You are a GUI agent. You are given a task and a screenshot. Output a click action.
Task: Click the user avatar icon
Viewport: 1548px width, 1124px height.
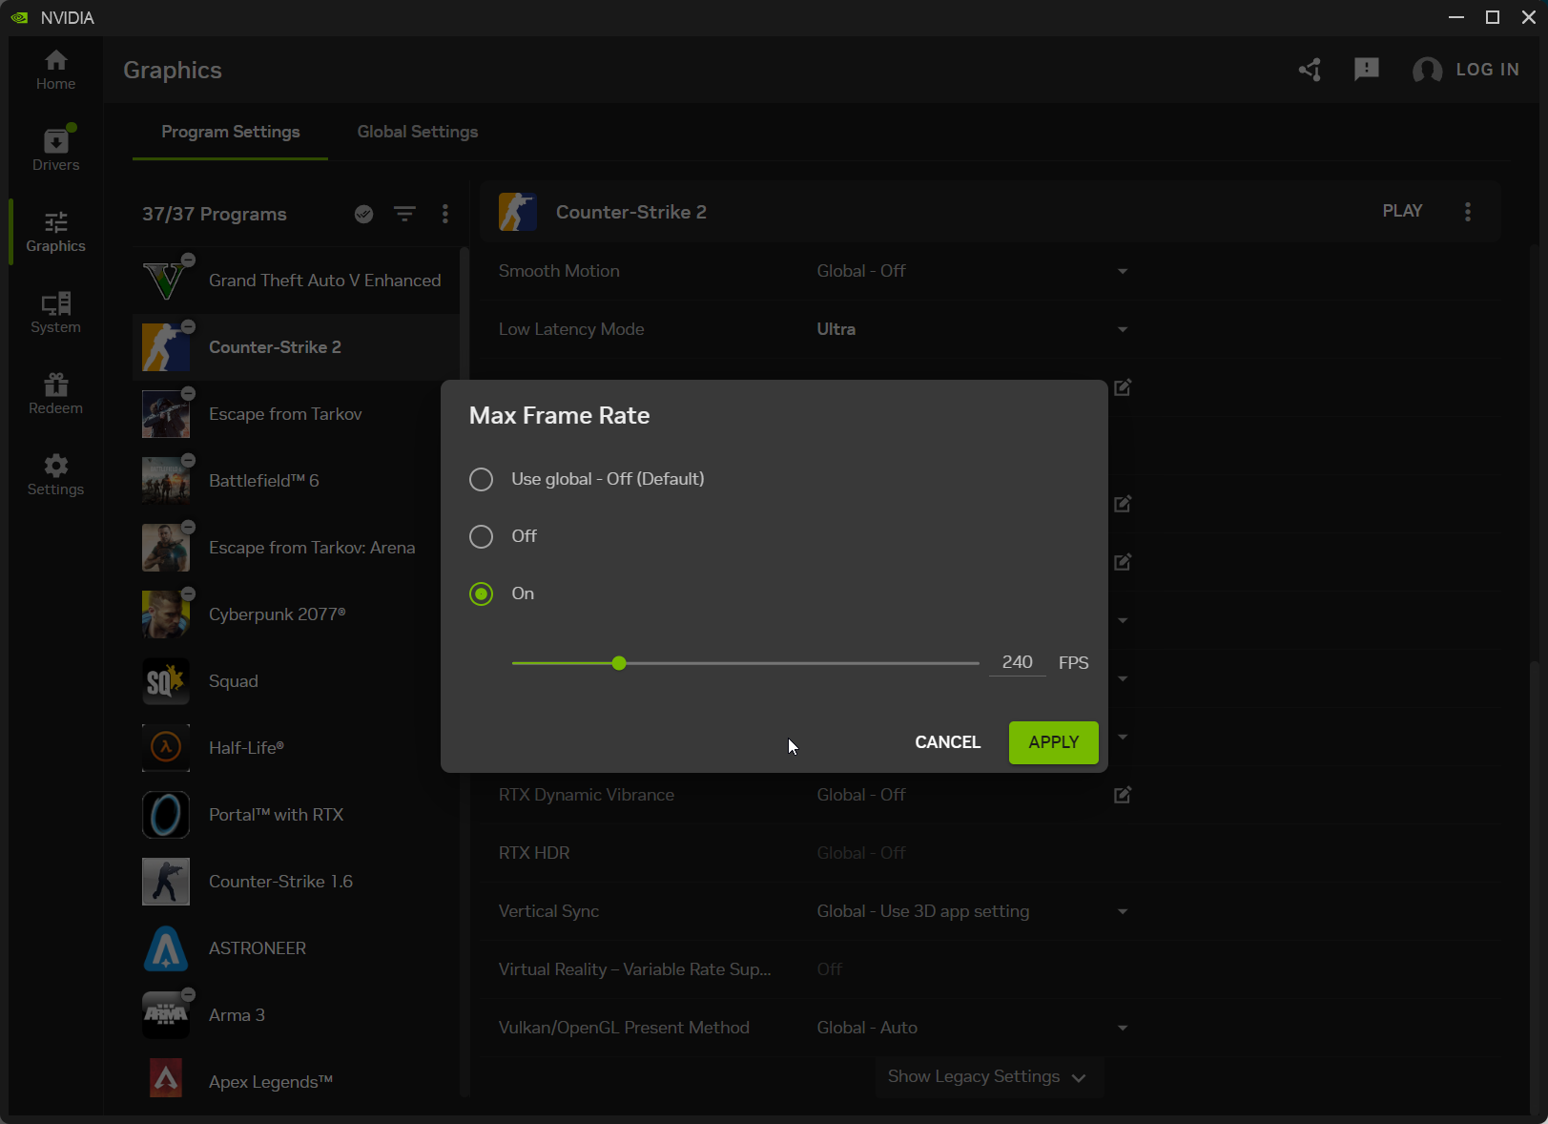[1427, 70]
